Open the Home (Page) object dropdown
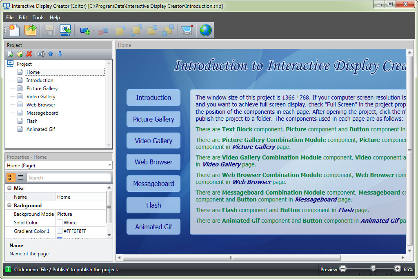This screenshot has width=418, height=279. point(110,166)
